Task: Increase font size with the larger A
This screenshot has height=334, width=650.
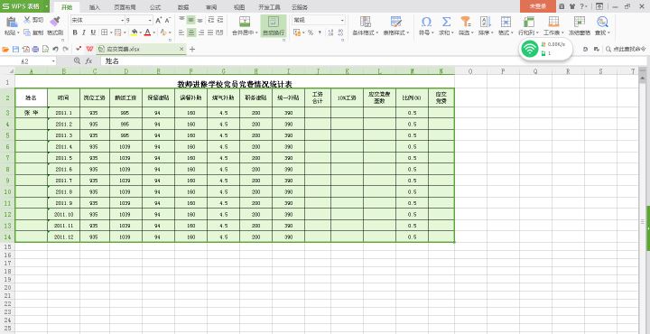Action: pos(158,20)
